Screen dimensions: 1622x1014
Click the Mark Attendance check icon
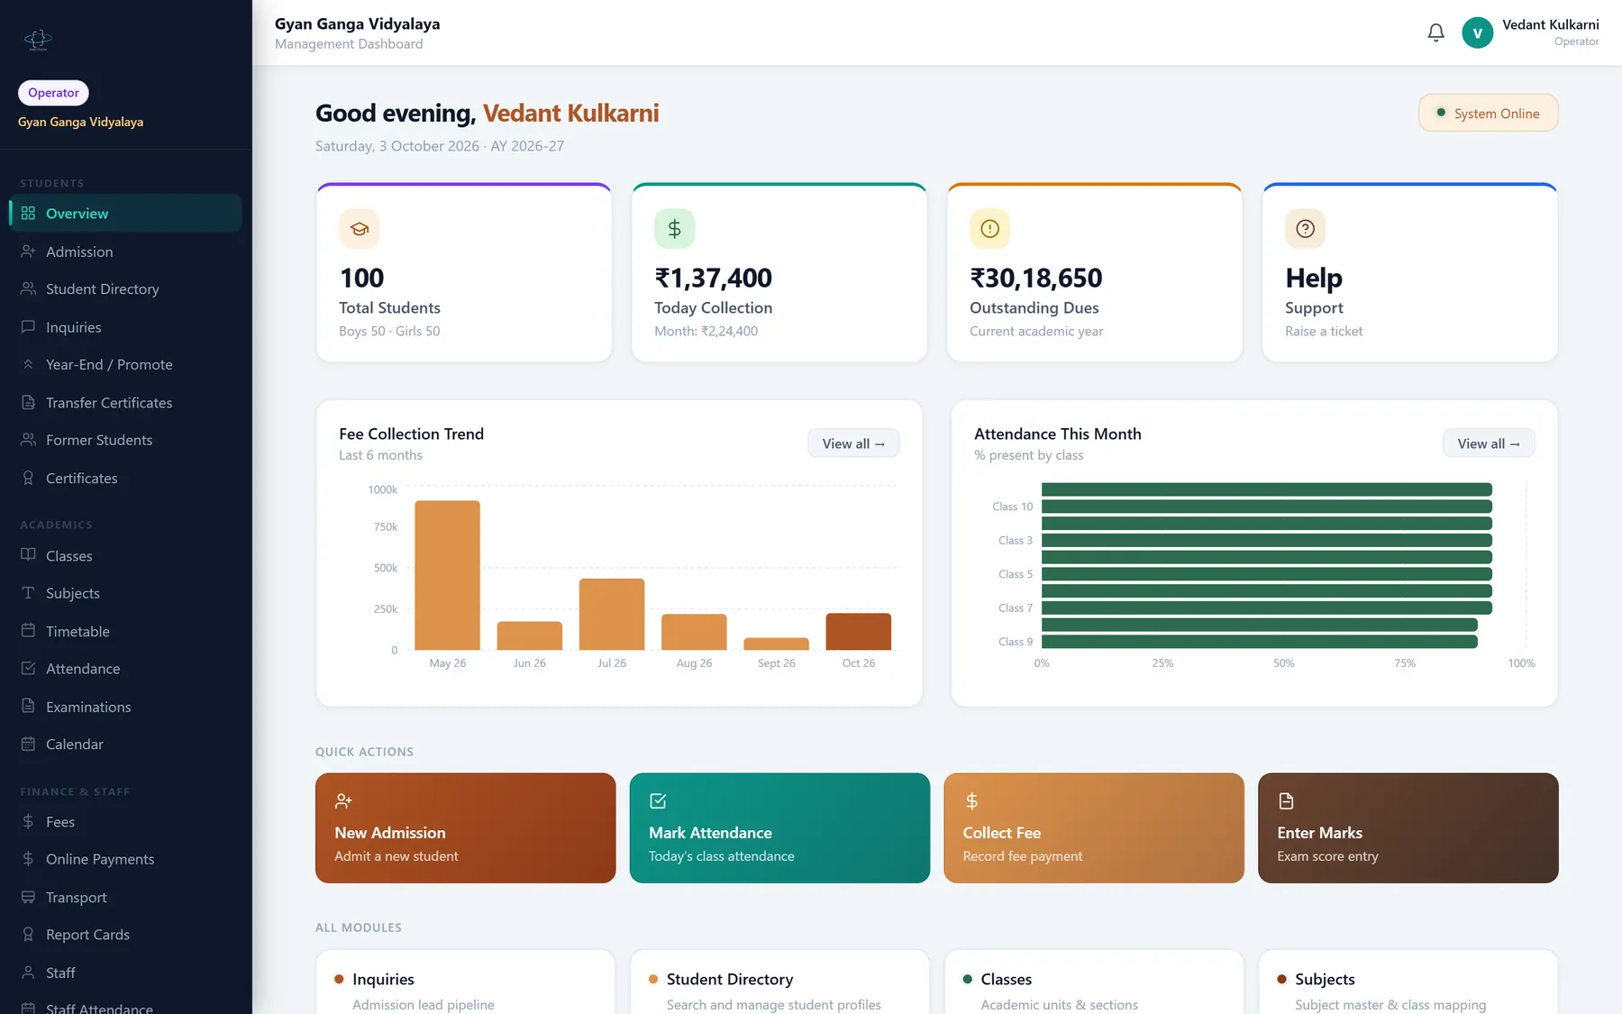pos(658,800)
